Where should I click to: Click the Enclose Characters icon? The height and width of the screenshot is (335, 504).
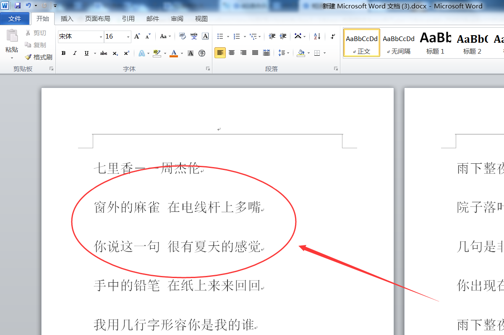coord(202,53)
